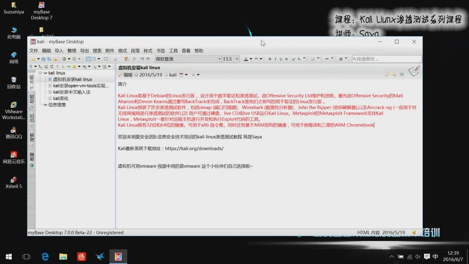
Task: Click the 2016/5/19 date in the note header
Action: pyautogui.click(x=151, y=75)
